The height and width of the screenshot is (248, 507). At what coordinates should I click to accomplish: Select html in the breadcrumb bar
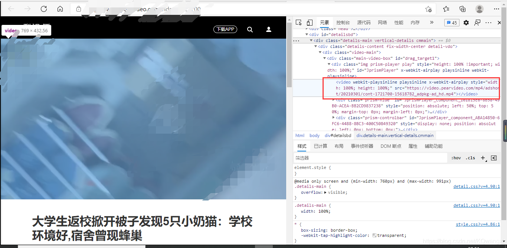pos(300,136)
